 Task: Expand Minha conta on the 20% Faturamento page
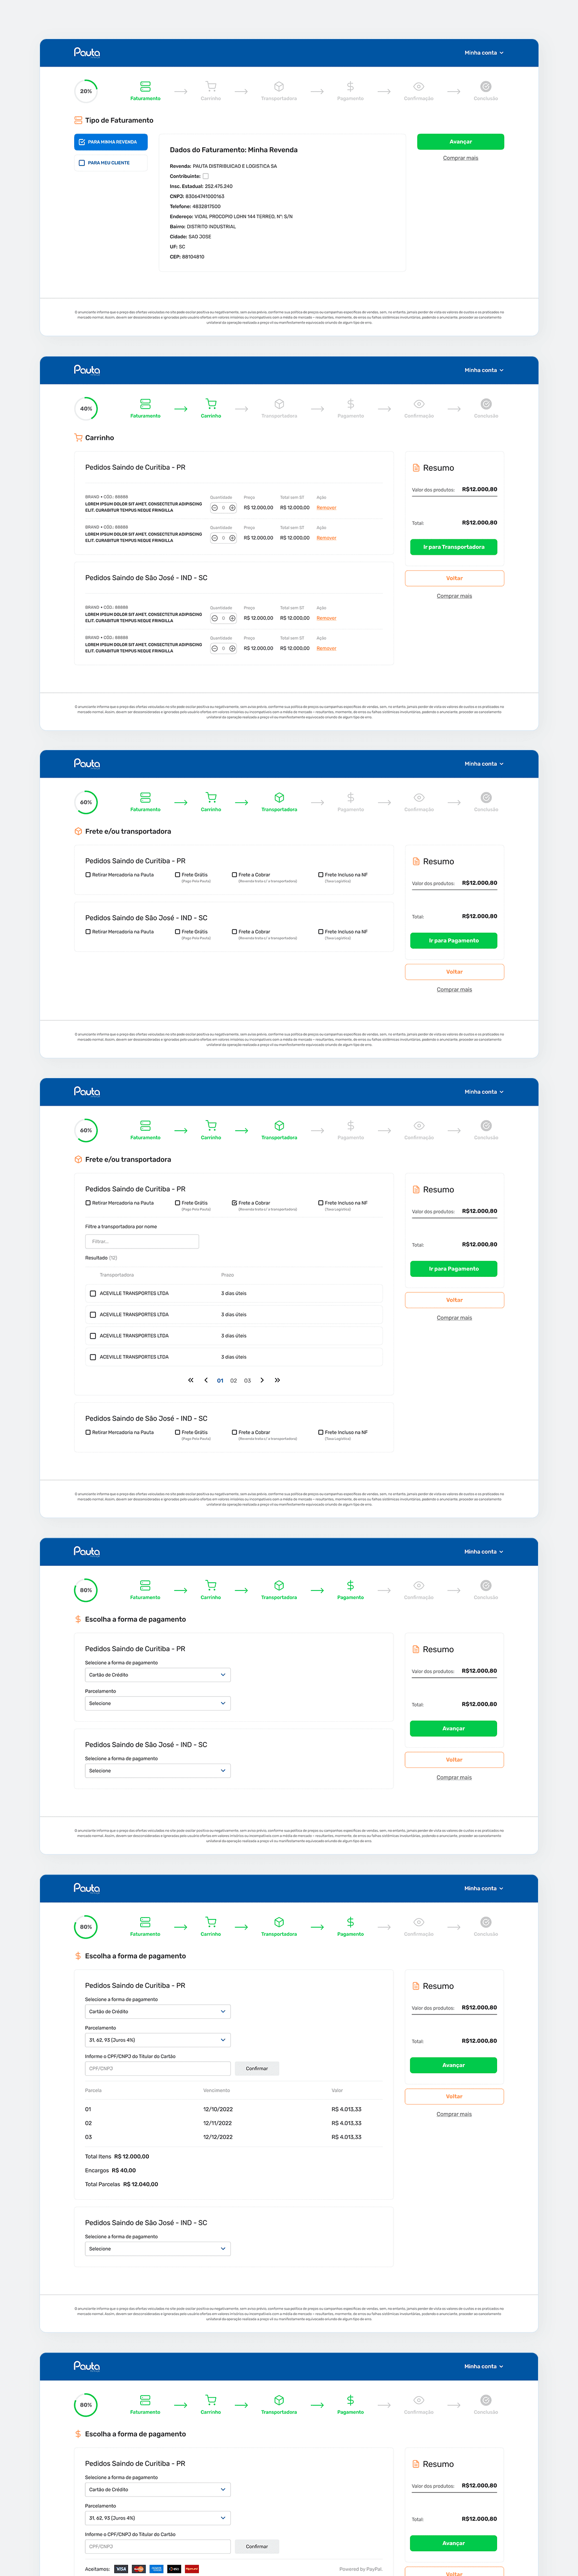click(x=483, y=53)
